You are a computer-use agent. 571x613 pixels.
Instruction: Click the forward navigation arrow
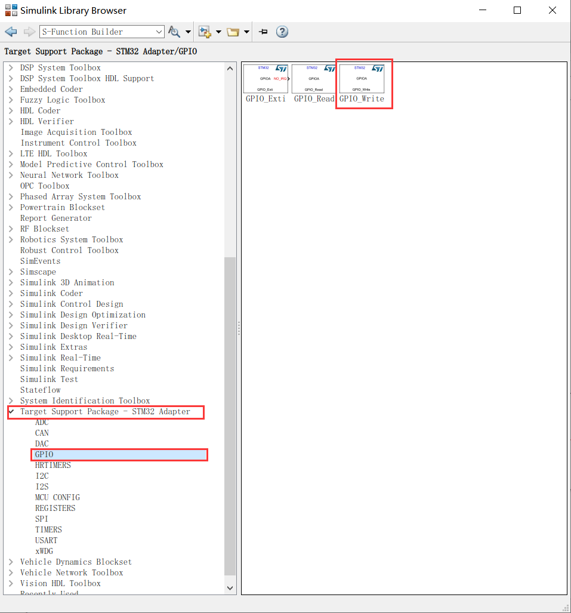tap(29, 32)
